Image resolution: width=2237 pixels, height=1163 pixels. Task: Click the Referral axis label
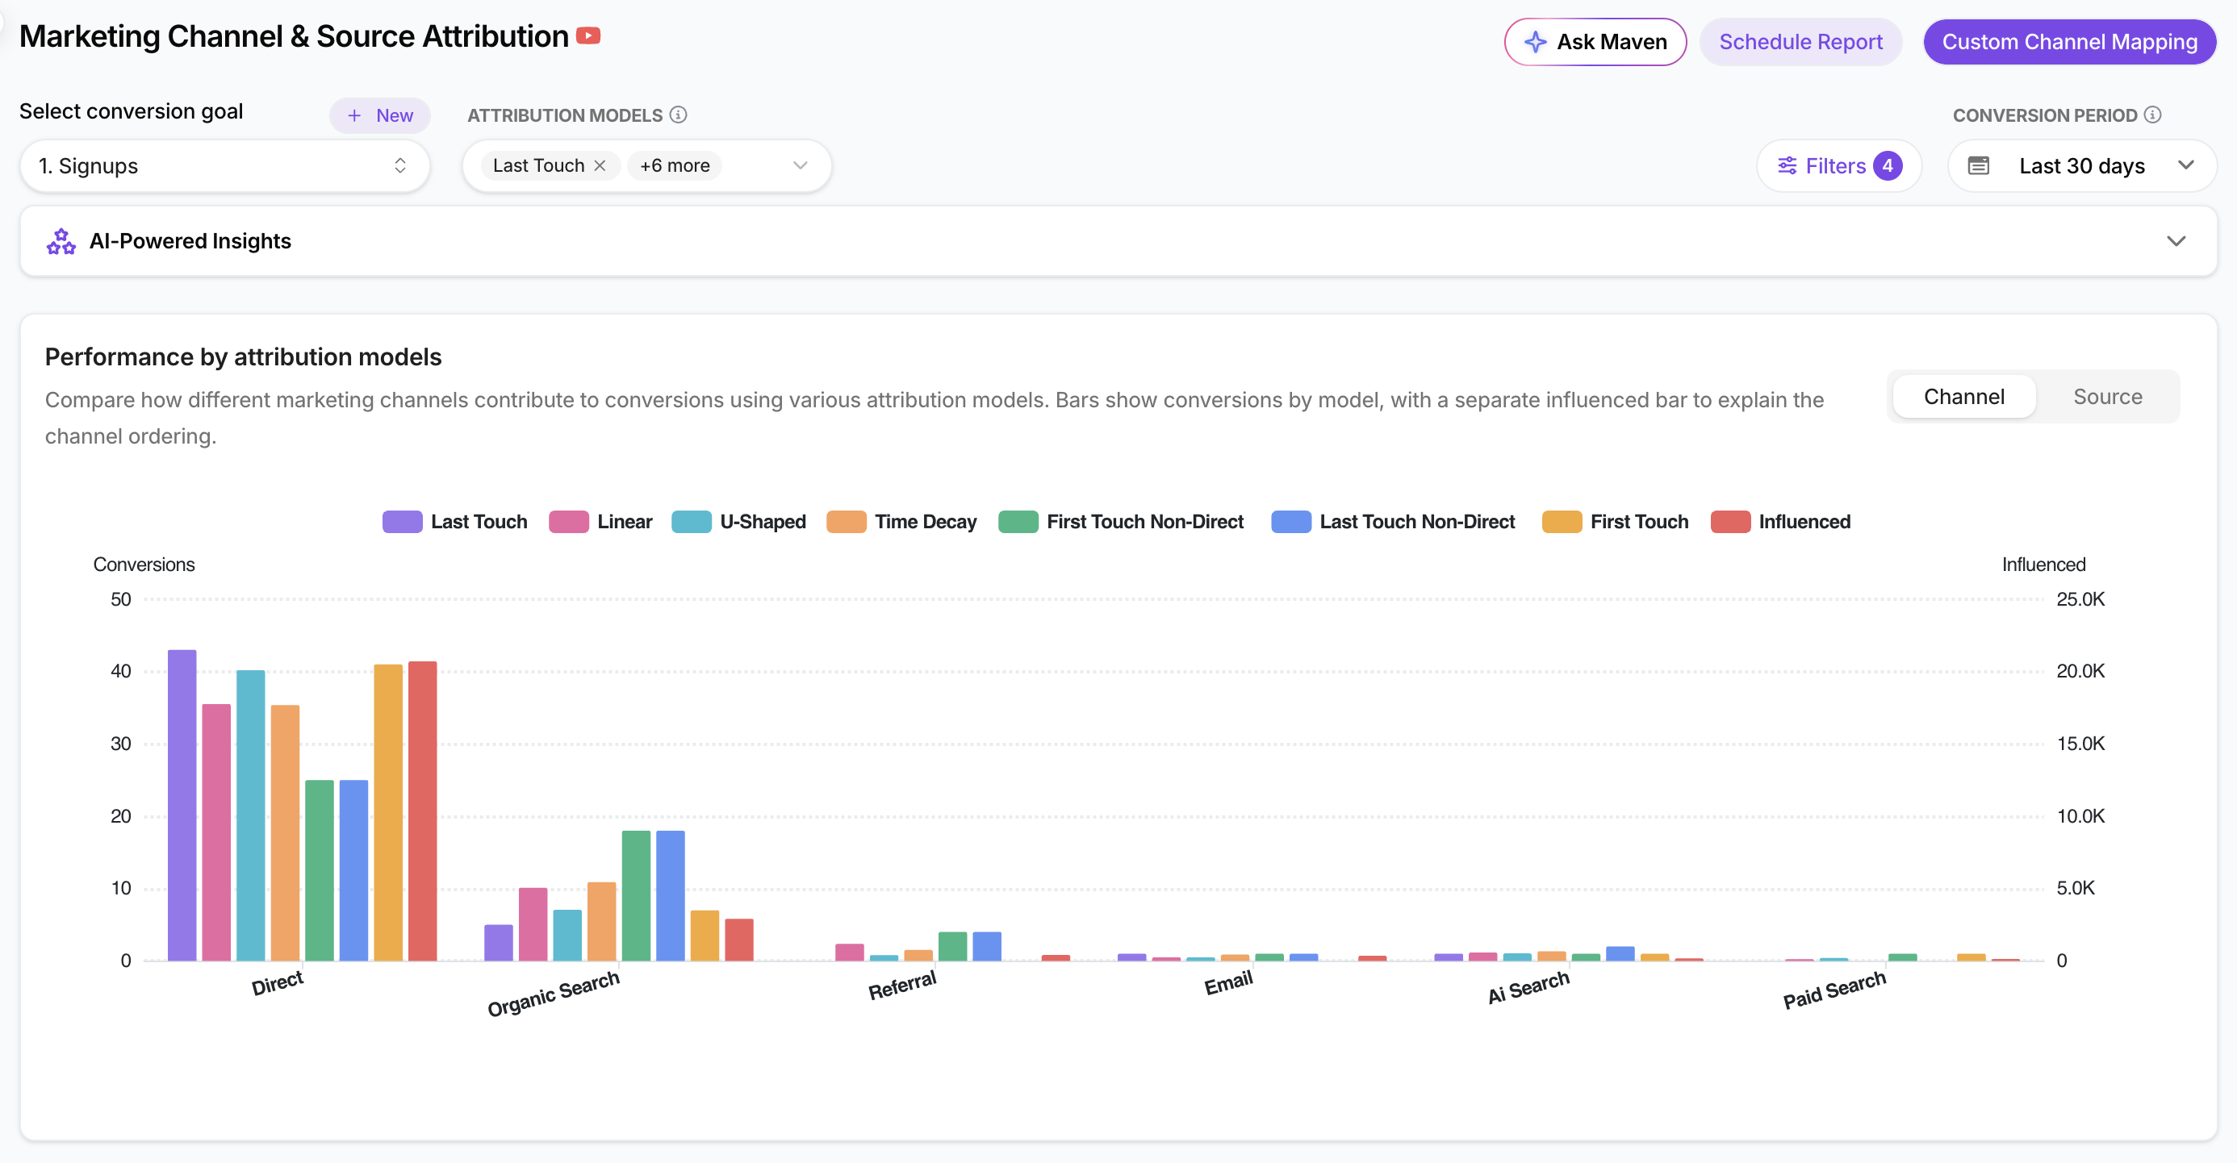click(902, 985)
